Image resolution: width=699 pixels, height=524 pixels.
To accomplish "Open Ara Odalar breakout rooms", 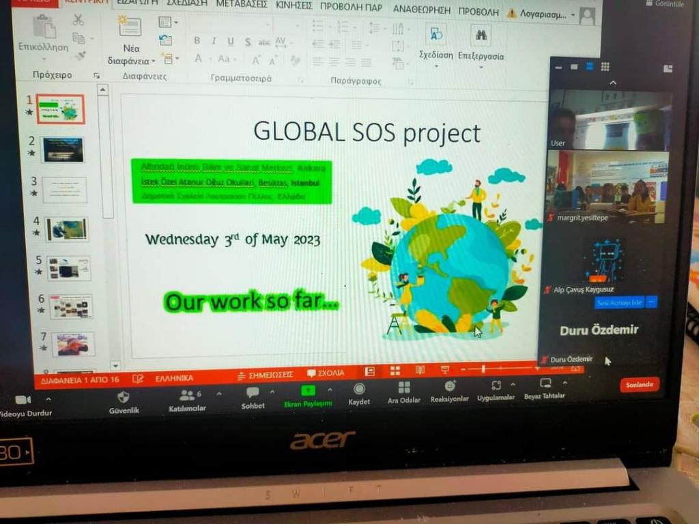I will (404, 388).
